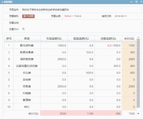Click the 类别 column header

(27, 39)
